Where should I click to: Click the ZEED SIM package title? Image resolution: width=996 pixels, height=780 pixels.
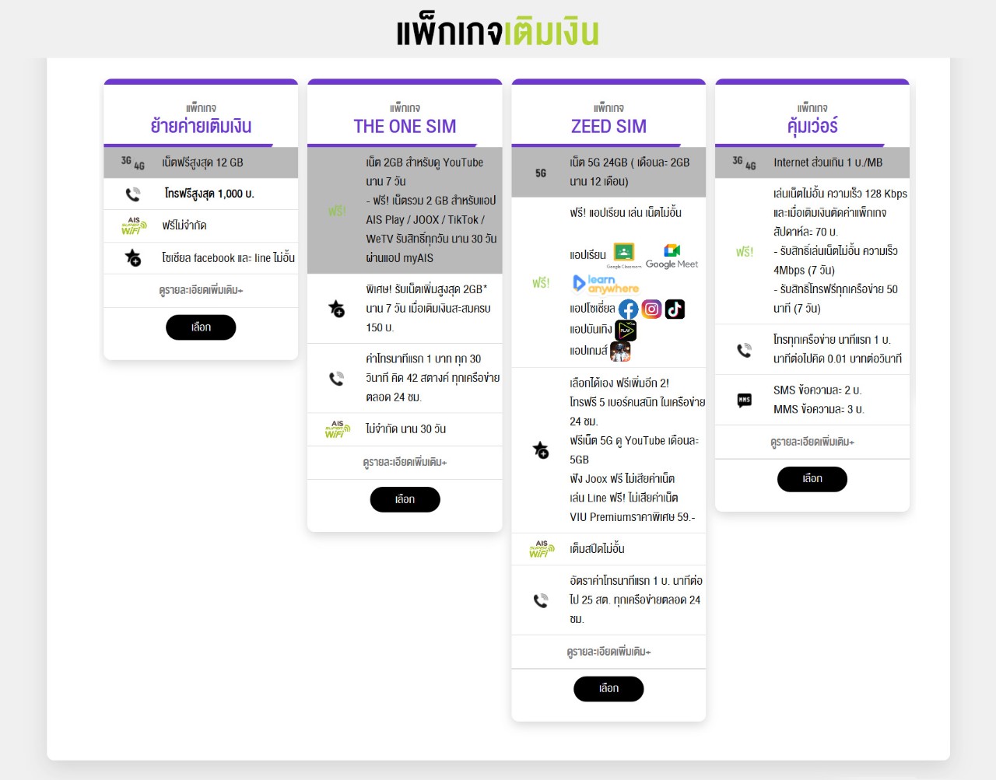[x=608, y=126]
